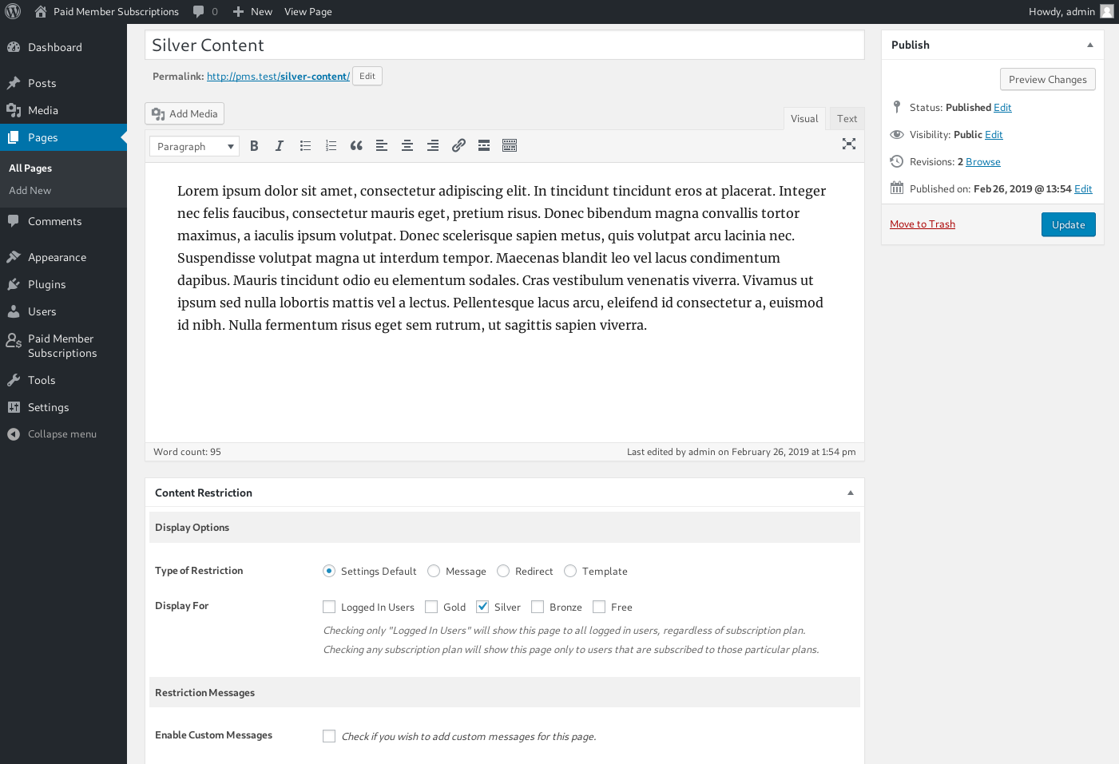This screenshot has height=764, width=1119.
Task: Select the Redirect restriction type
Action: point(503,571)
